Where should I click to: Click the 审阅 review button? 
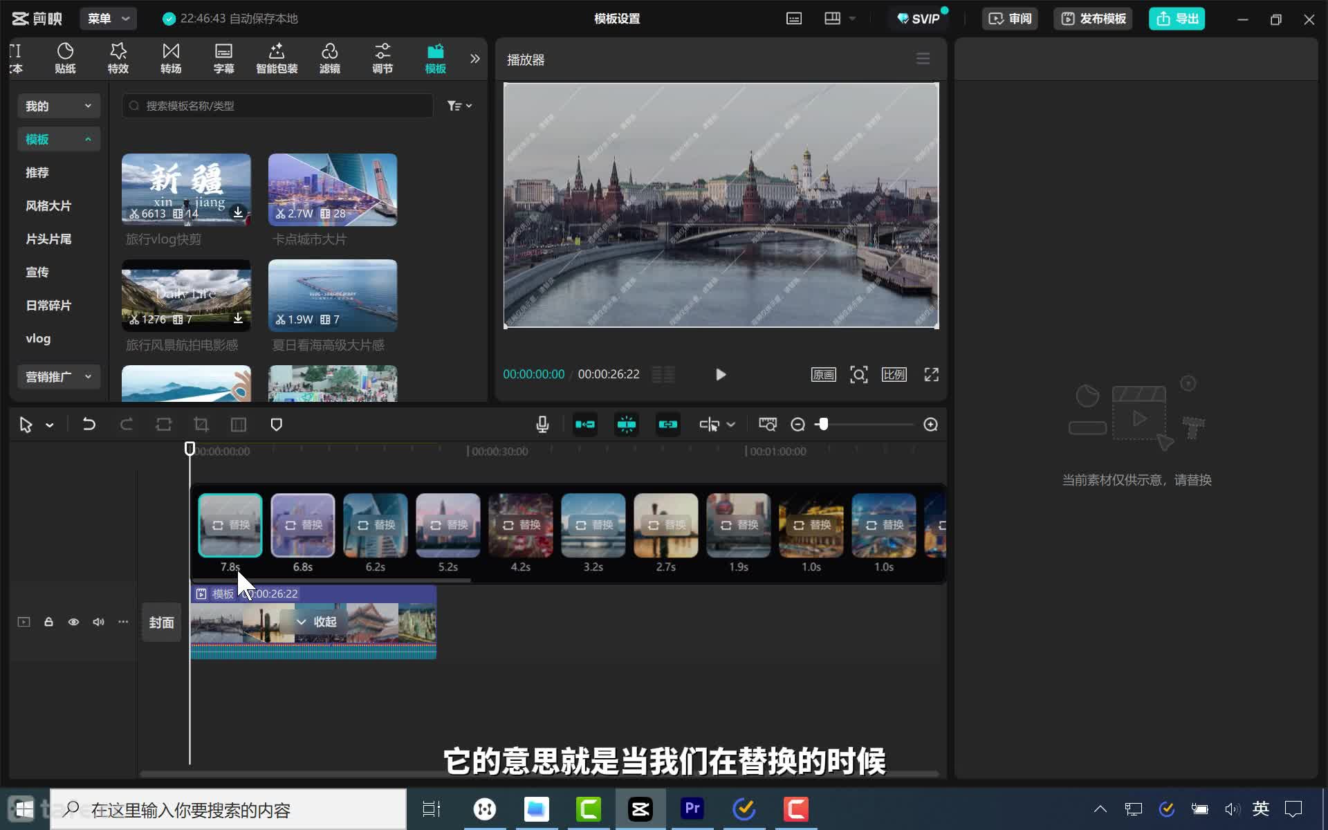[x=1010, y=19]
